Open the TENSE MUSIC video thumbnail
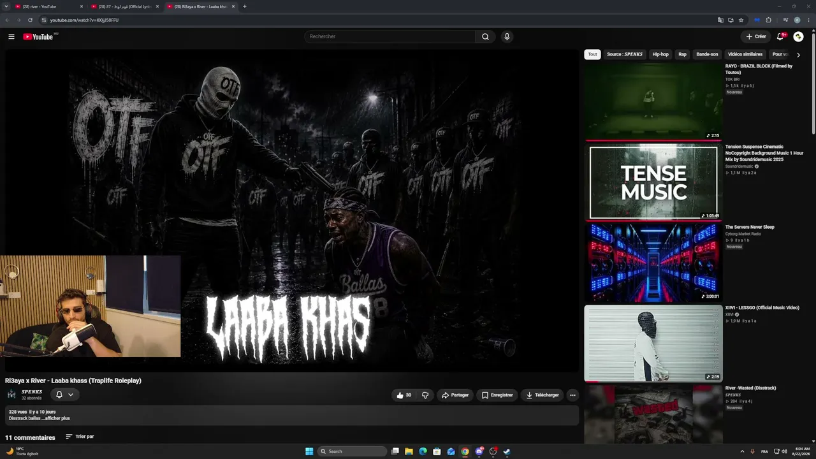Viewport: 816px width, 459px height. (653, 182)
